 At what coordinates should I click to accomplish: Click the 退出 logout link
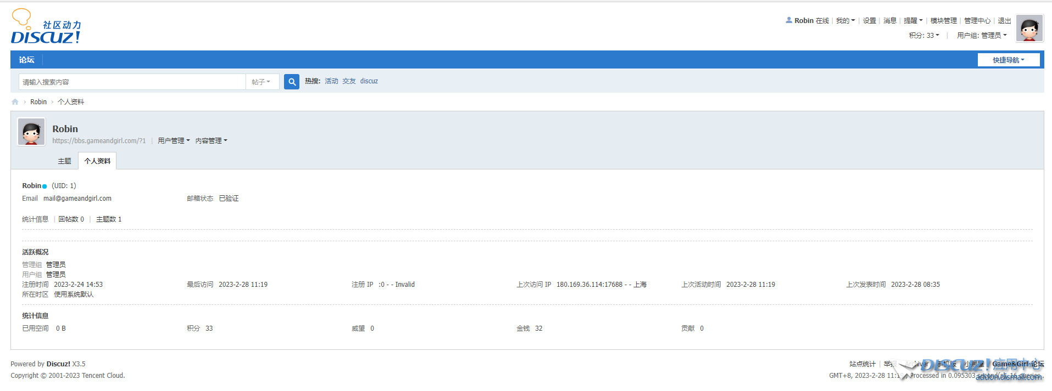point(1004,21)
